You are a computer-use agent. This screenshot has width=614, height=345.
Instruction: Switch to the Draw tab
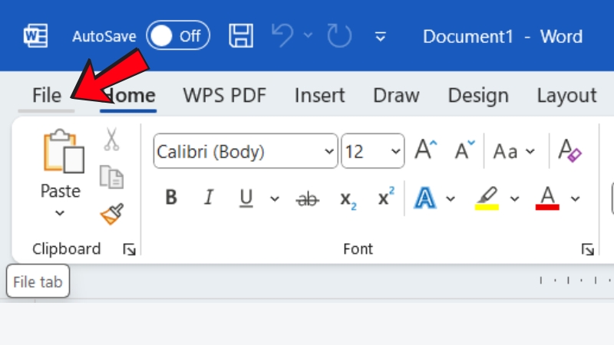click(x=396, y=95)
